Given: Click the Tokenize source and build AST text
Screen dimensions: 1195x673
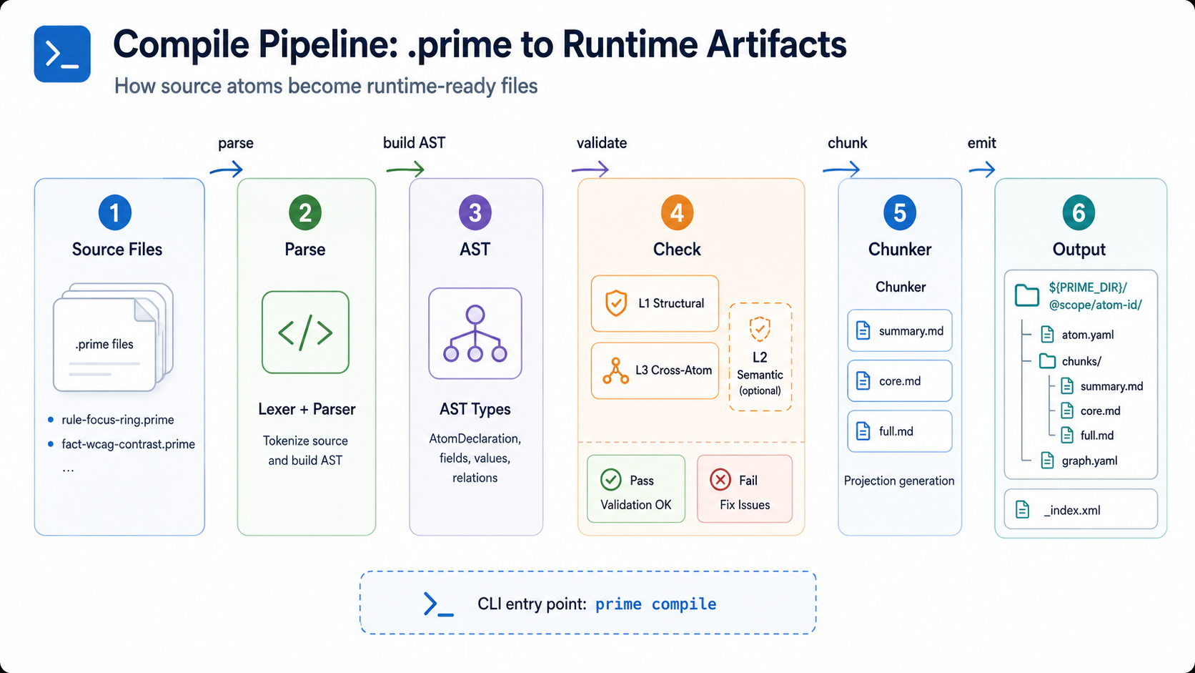Looking at the screenshot, I should 305,451.
